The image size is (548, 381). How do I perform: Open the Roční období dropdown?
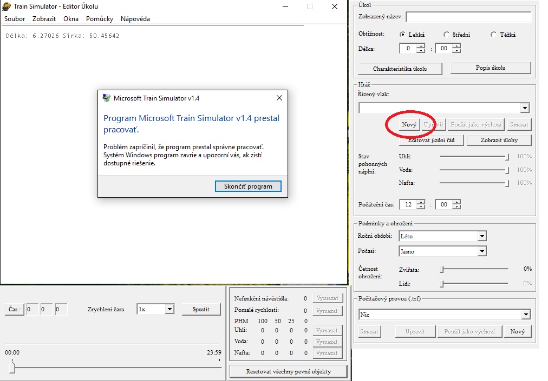tap(481, 236)
